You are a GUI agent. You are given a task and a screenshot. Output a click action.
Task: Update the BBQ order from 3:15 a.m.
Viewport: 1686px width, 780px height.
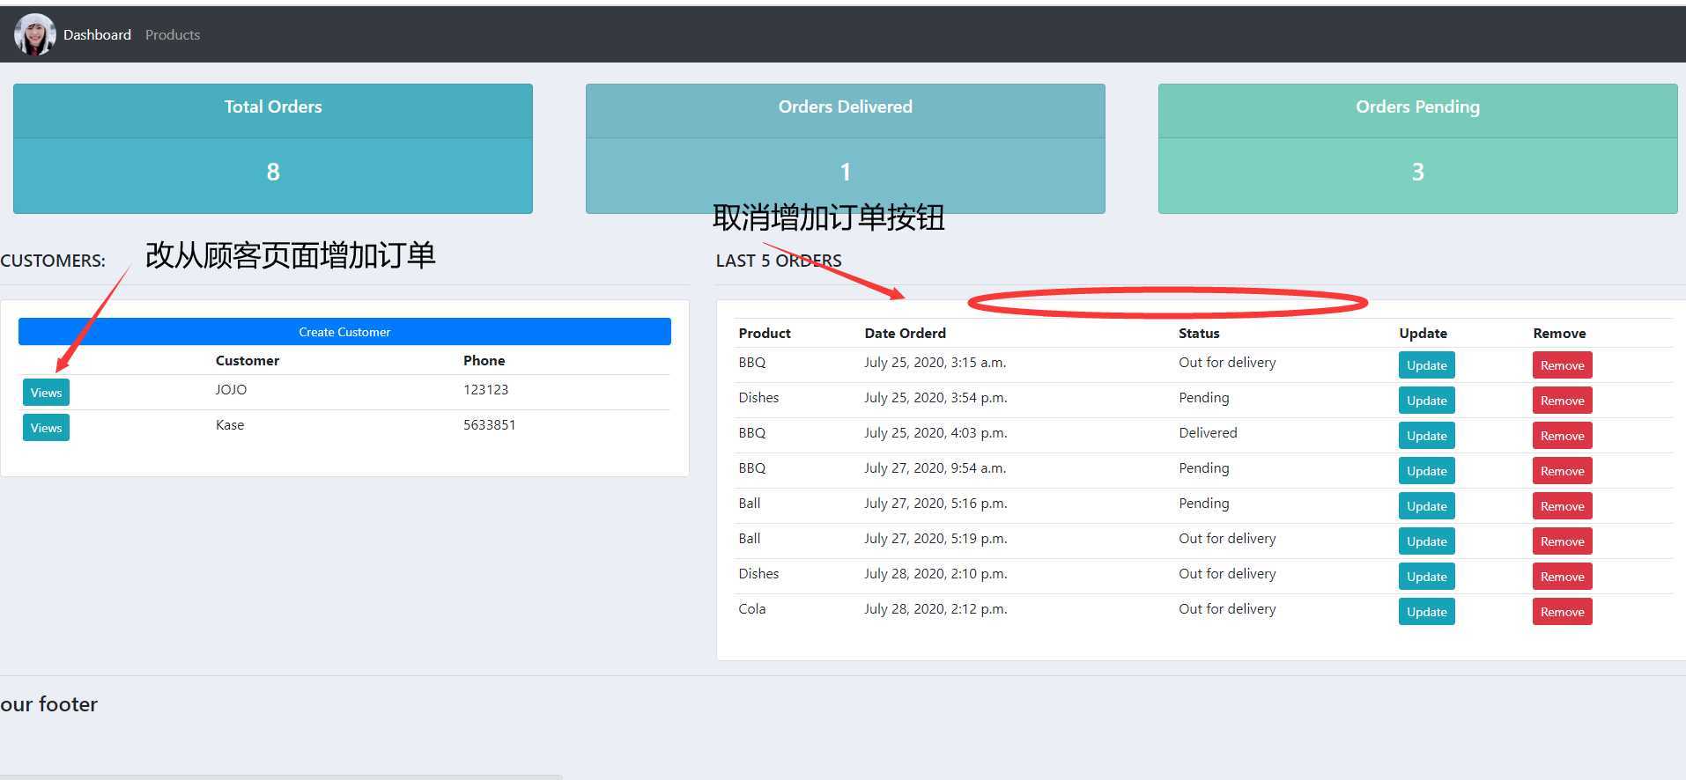click(x=1426, y=365)
